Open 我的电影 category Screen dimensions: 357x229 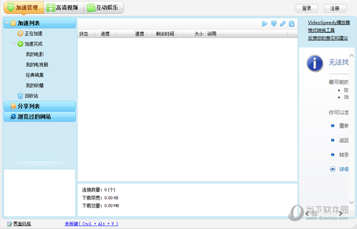tap(35, 54)
